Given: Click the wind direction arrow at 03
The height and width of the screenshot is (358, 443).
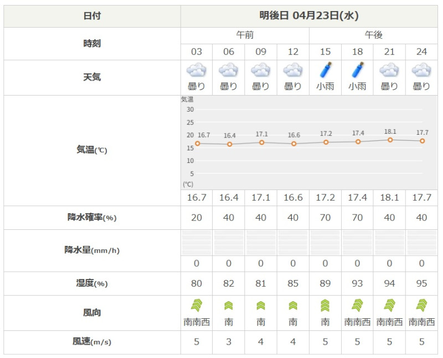Looking at the screenshot, I should click(197, 306).
